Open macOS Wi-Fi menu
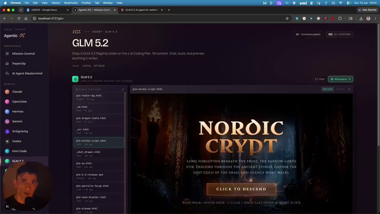Screen dimensions: 380x214 pyautogui.click(x=340, y=3)
